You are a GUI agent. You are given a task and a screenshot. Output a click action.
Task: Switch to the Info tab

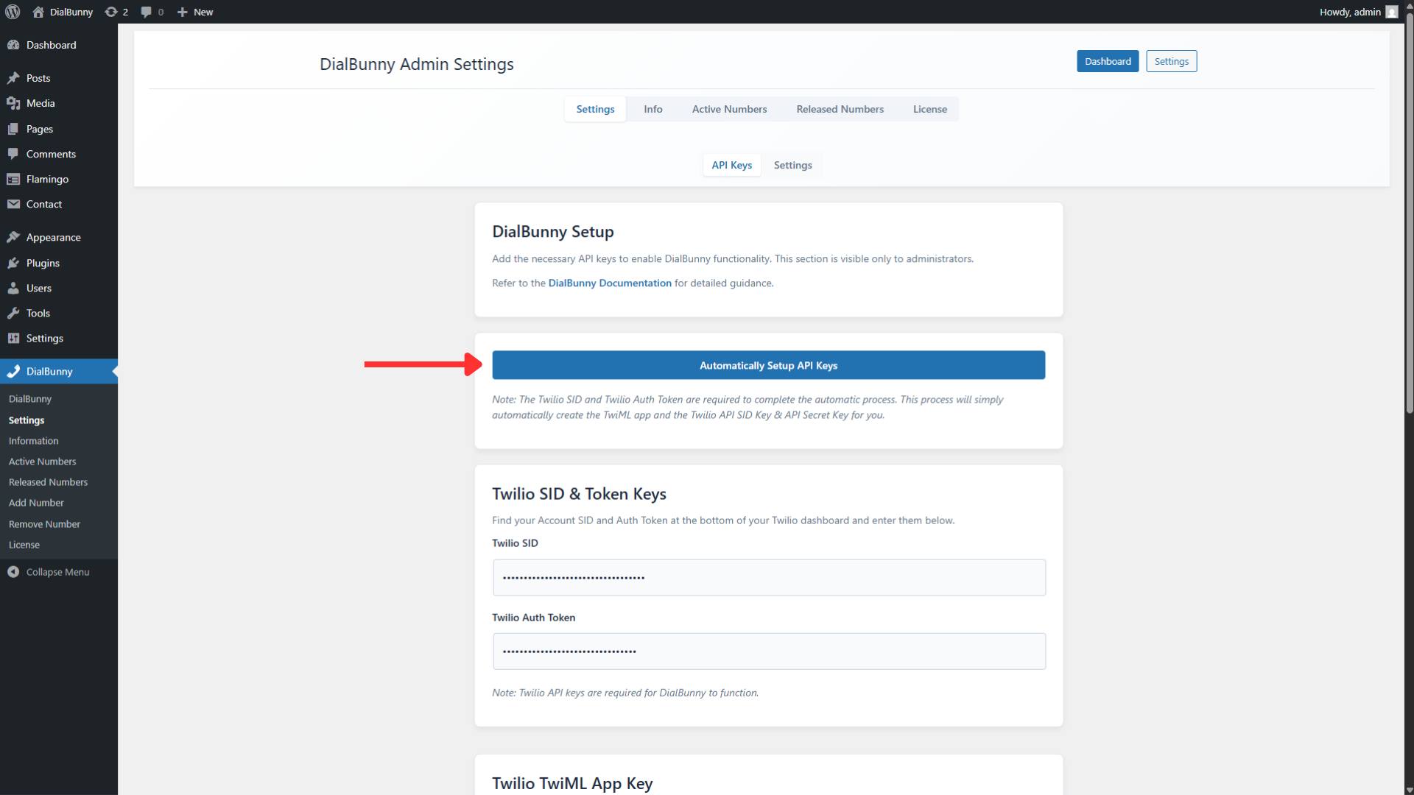click(652, 109)
